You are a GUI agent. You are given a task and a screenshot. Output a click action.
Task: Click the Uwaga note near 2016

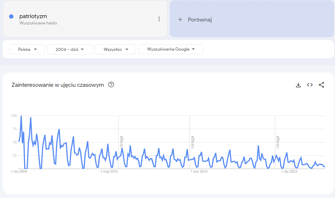pos(192,142)
